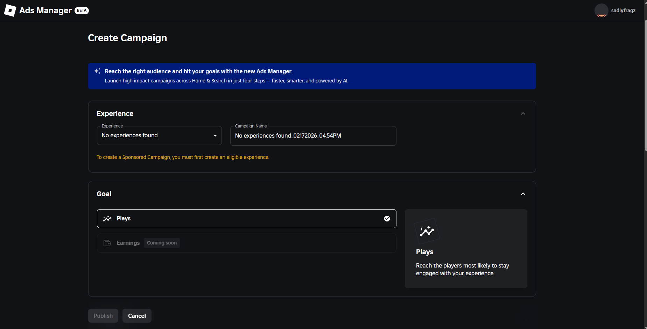647x329 pixels.
Task: Collapse the Goal section
Action: [x=523, y=194]
